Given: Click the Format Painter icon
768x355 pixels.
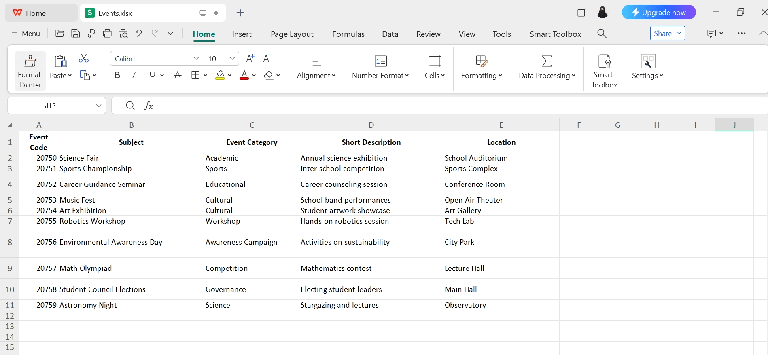Looking at the screenshot, I should [30, 61].
